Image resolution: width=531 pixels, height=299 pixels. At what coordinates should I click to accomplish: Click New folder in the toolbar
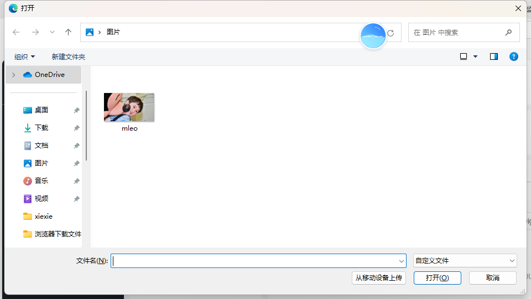coord(69,57)
